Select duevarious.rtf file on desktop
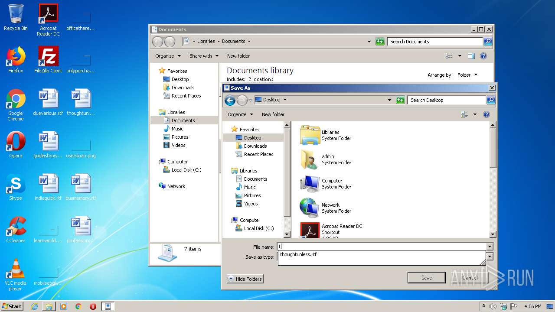 (48, 102)
